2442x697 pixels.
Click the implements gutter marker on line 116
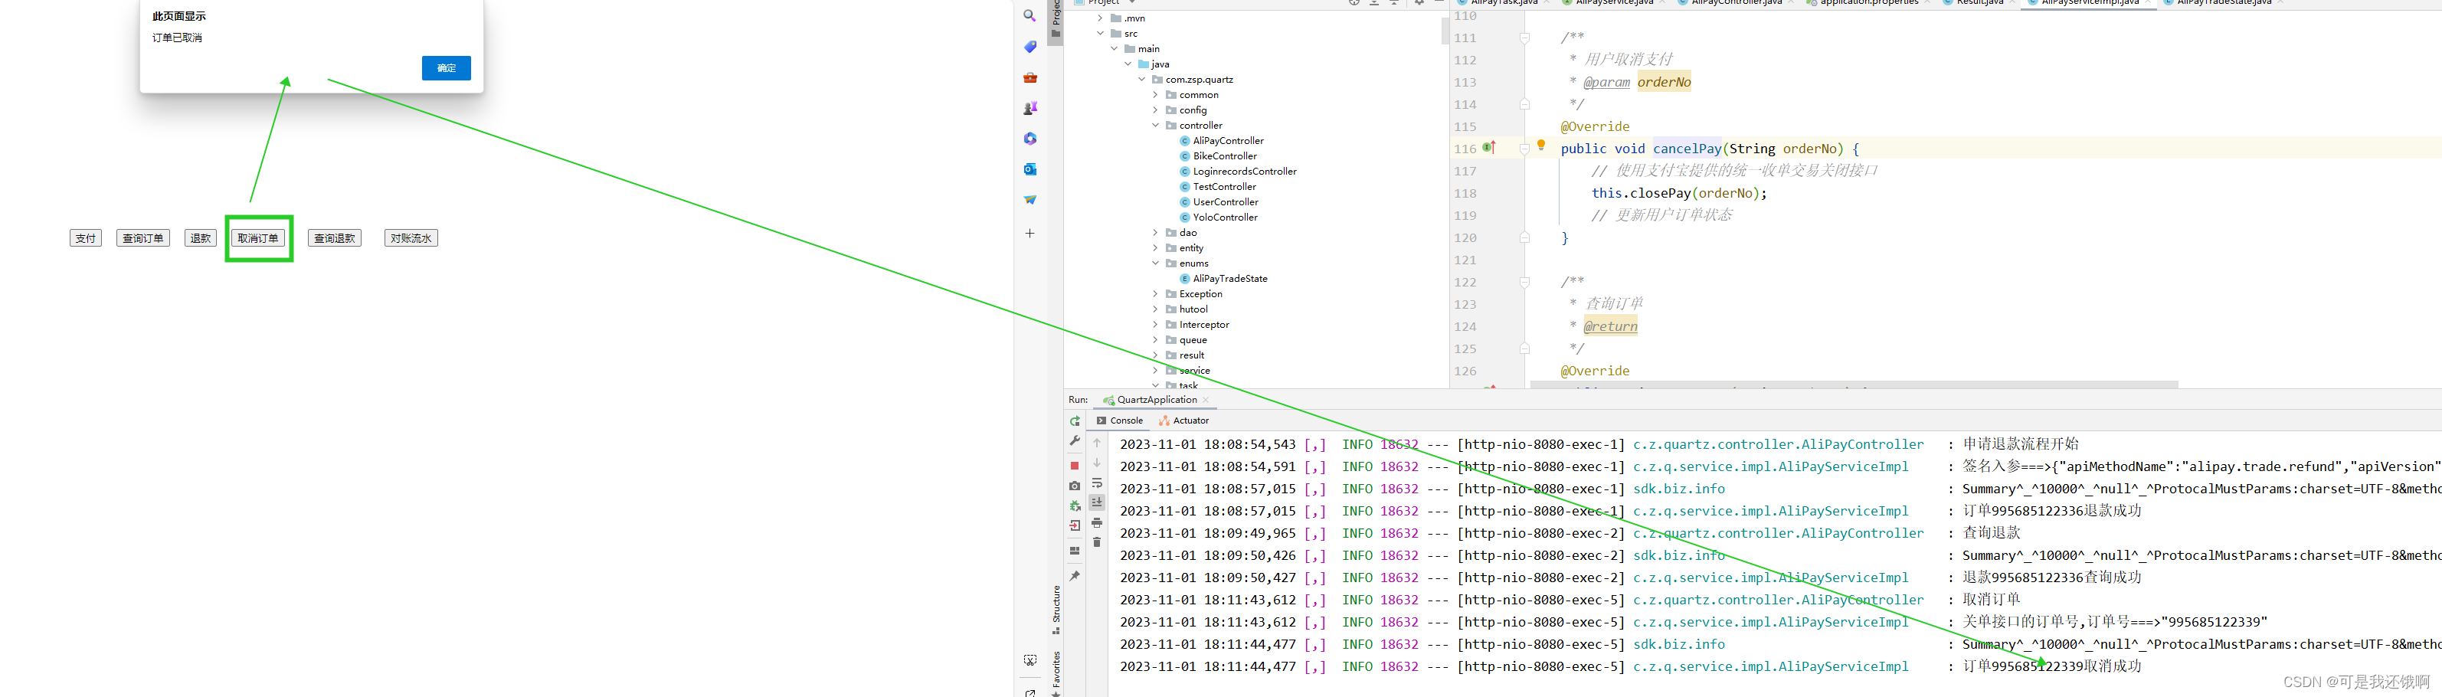point(1489,147)
